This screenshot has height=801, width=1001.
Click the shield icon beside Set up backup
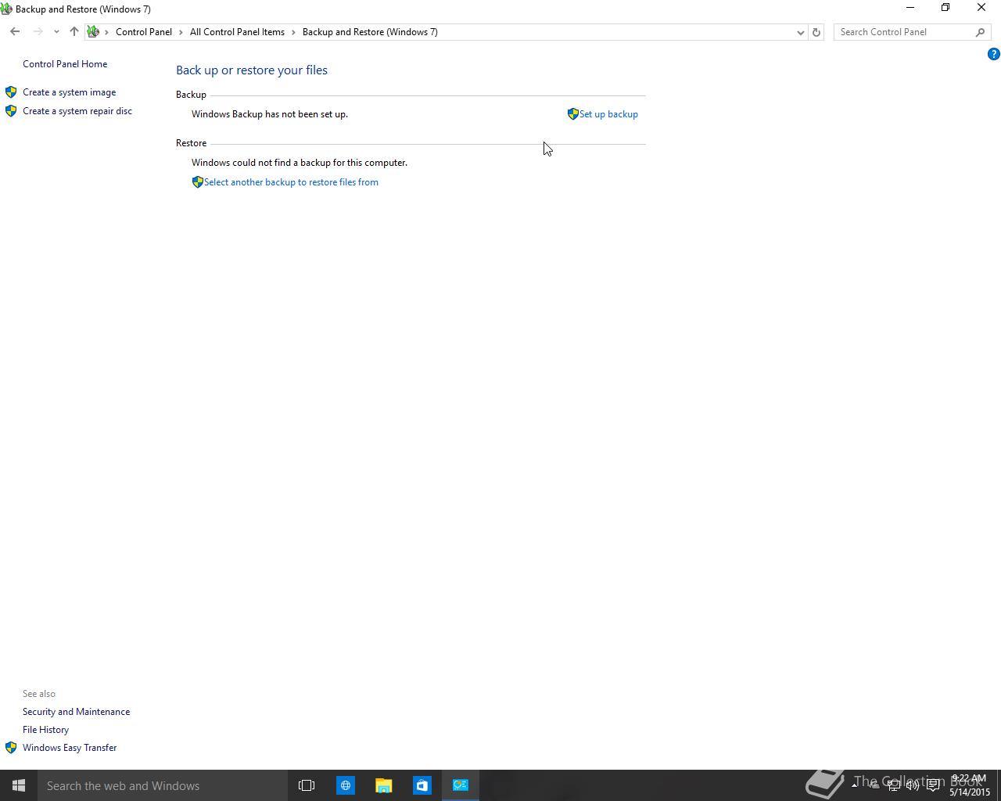click(x=572, y=114)
